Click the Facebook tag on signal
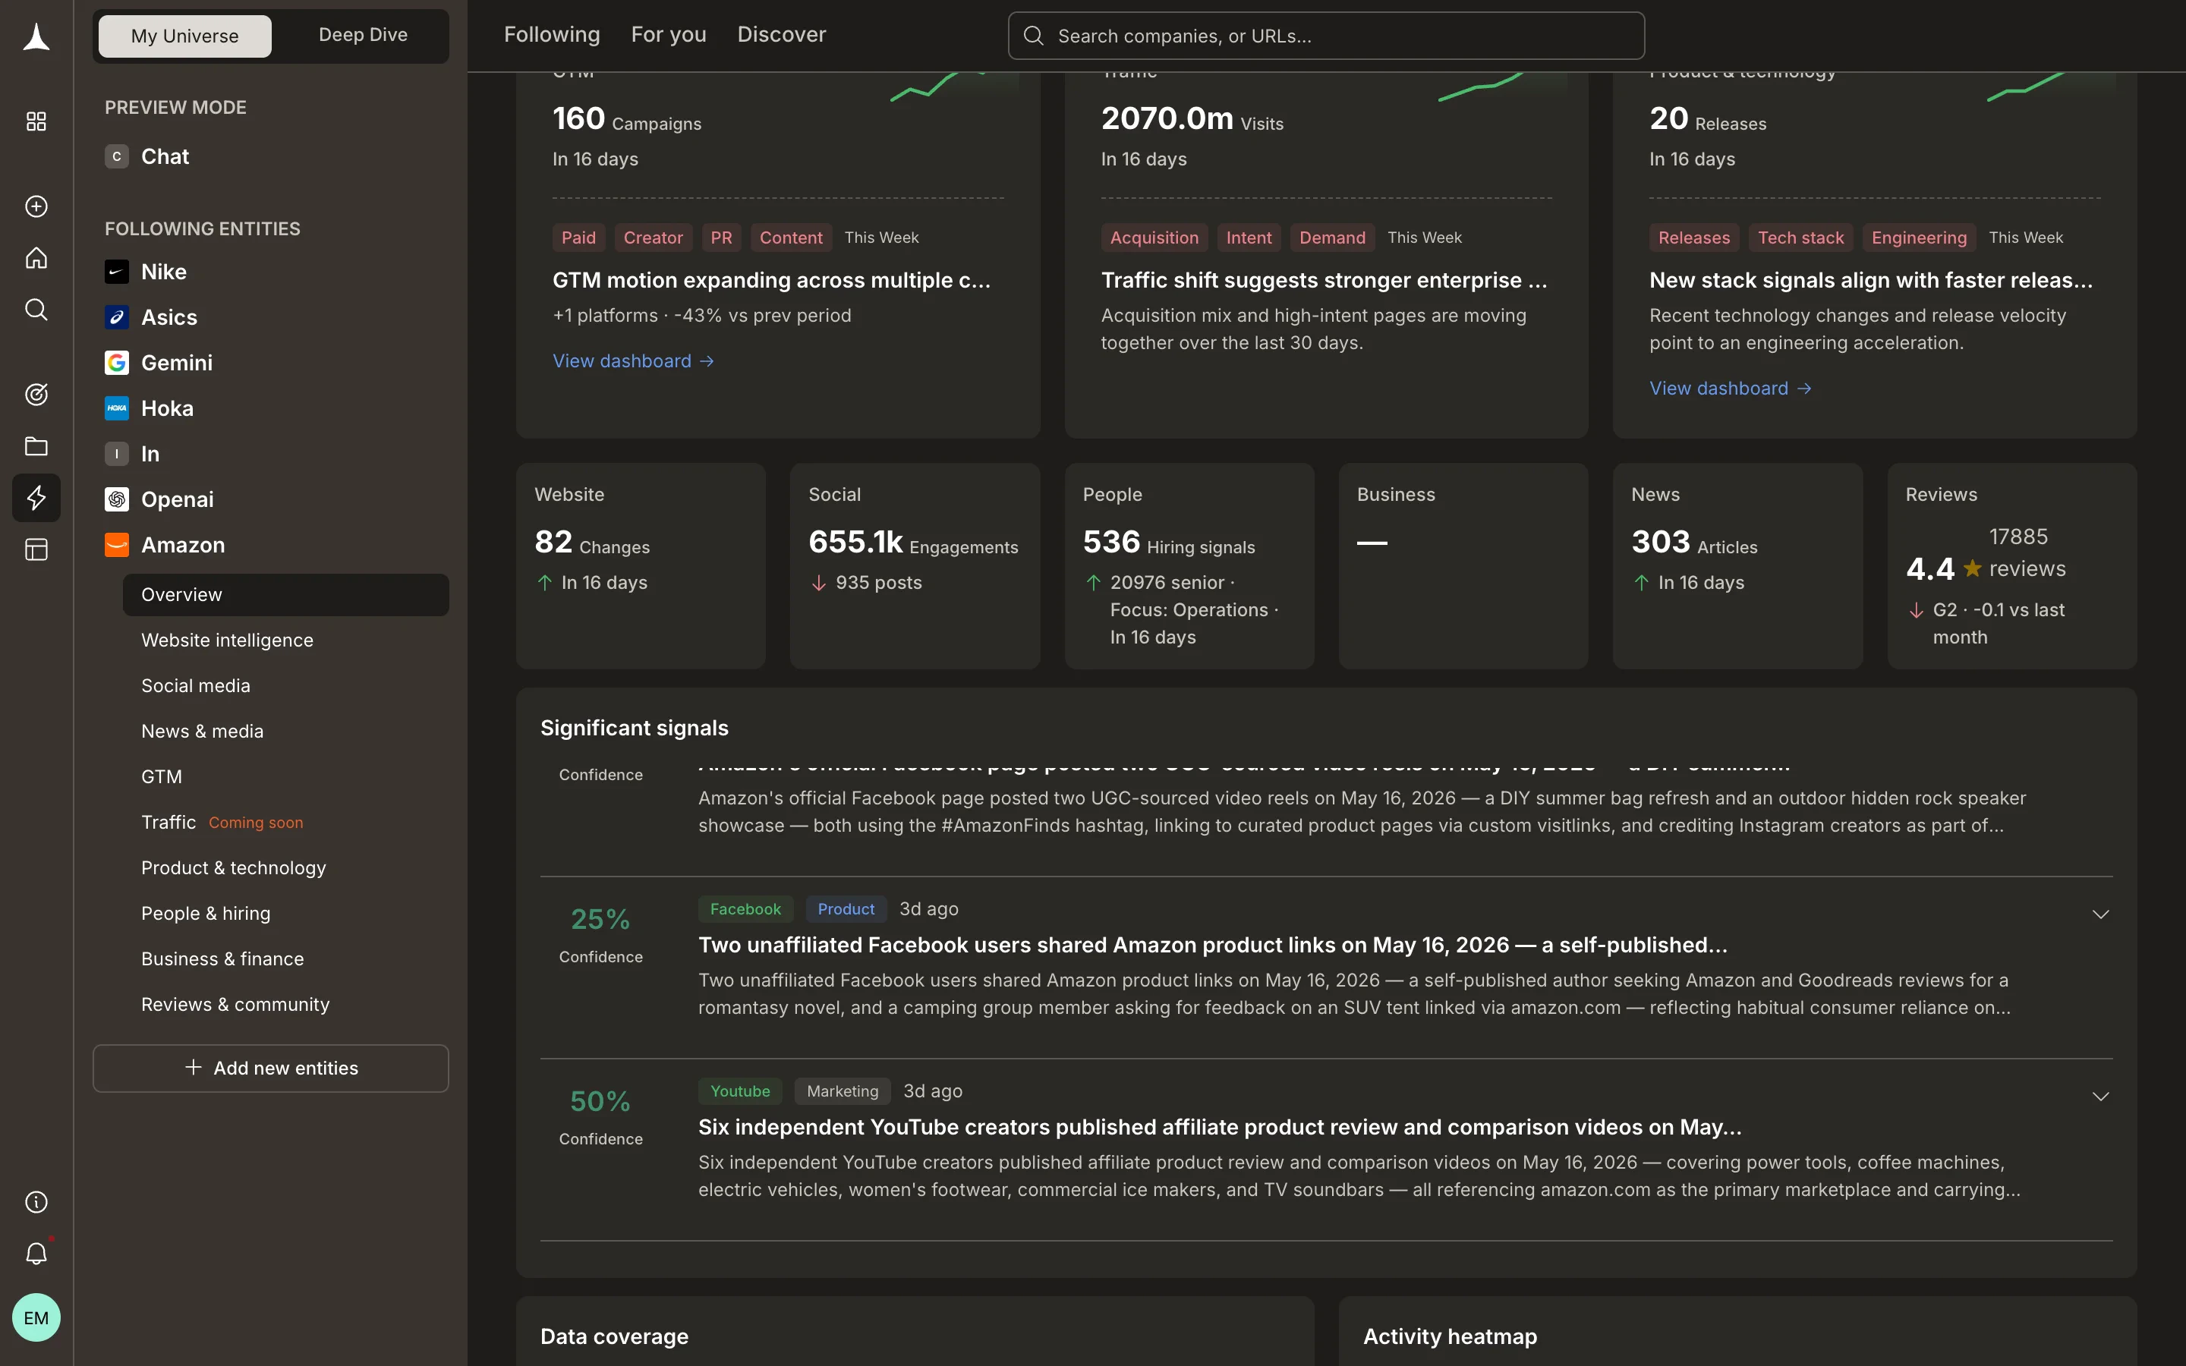The height and width of the screenshot is (1366, 2186). point(745,909)
